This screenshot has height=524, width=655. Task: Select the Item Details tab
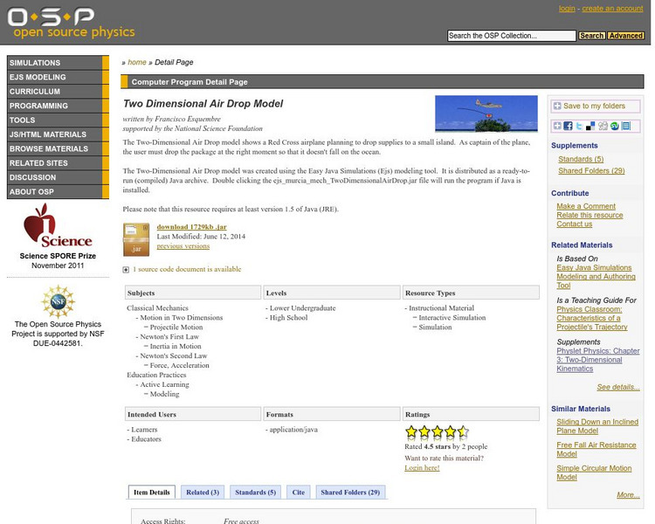(152, 493)
